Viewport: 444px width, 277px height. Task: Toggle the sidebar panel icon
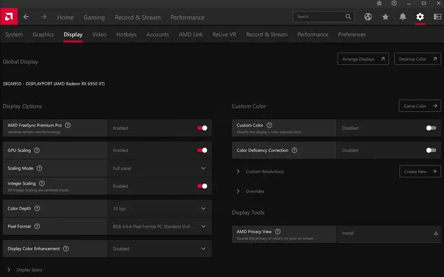coord(437,17)
